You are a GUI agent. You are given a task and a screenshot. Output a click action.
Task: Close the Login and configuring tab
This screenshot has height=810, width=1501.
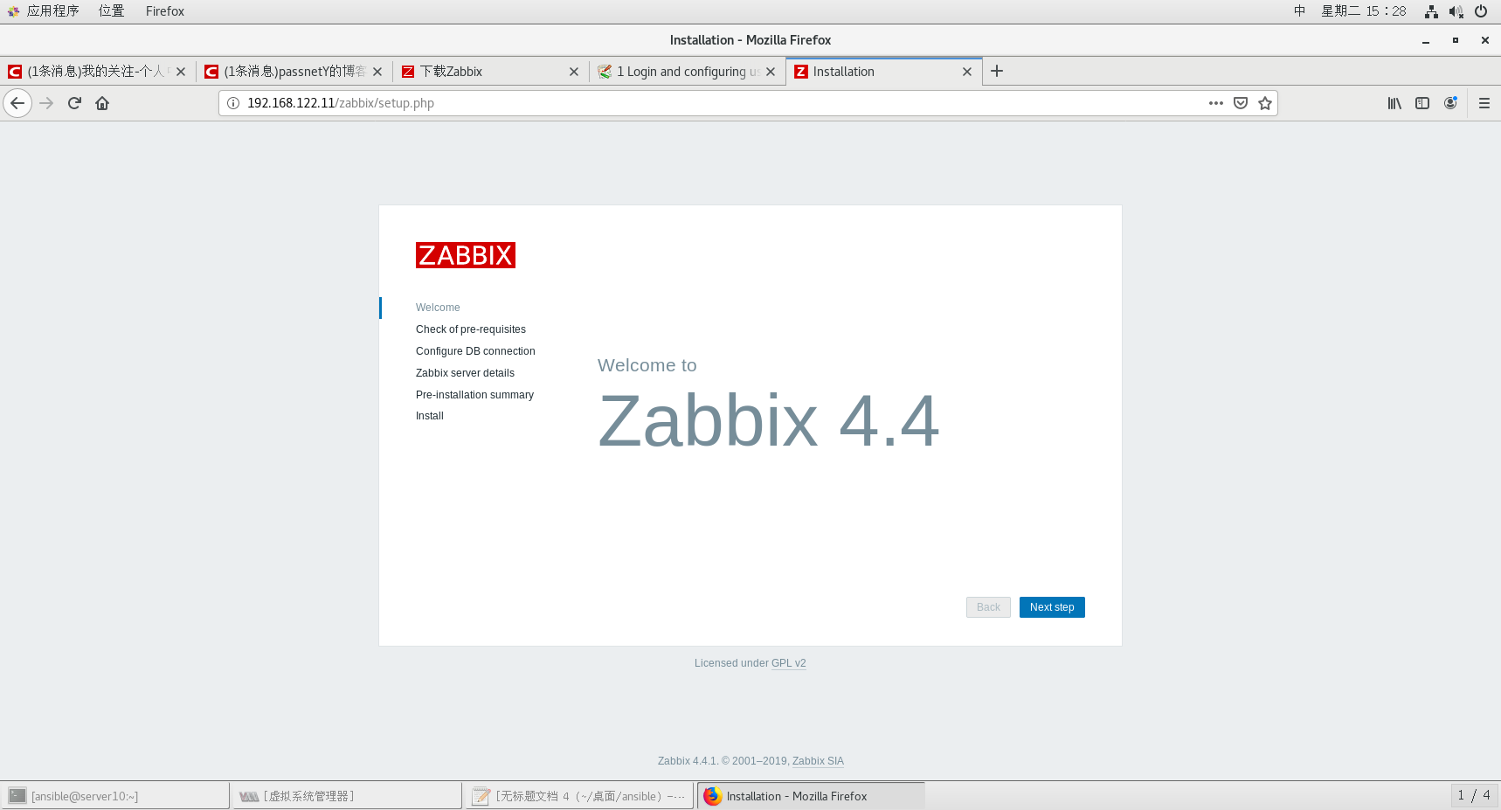(x=771, y=72)
